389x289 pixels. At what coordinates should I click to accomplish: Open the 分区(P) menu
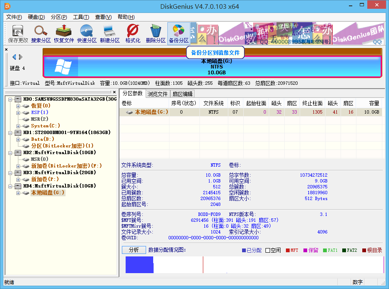tap(59, 17)
